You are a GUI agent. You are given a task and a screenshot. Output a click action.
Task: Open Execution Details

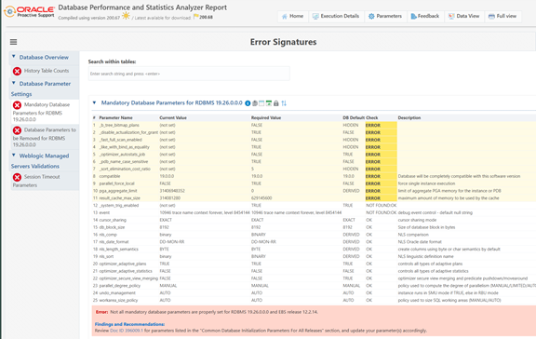pos(336,16)
